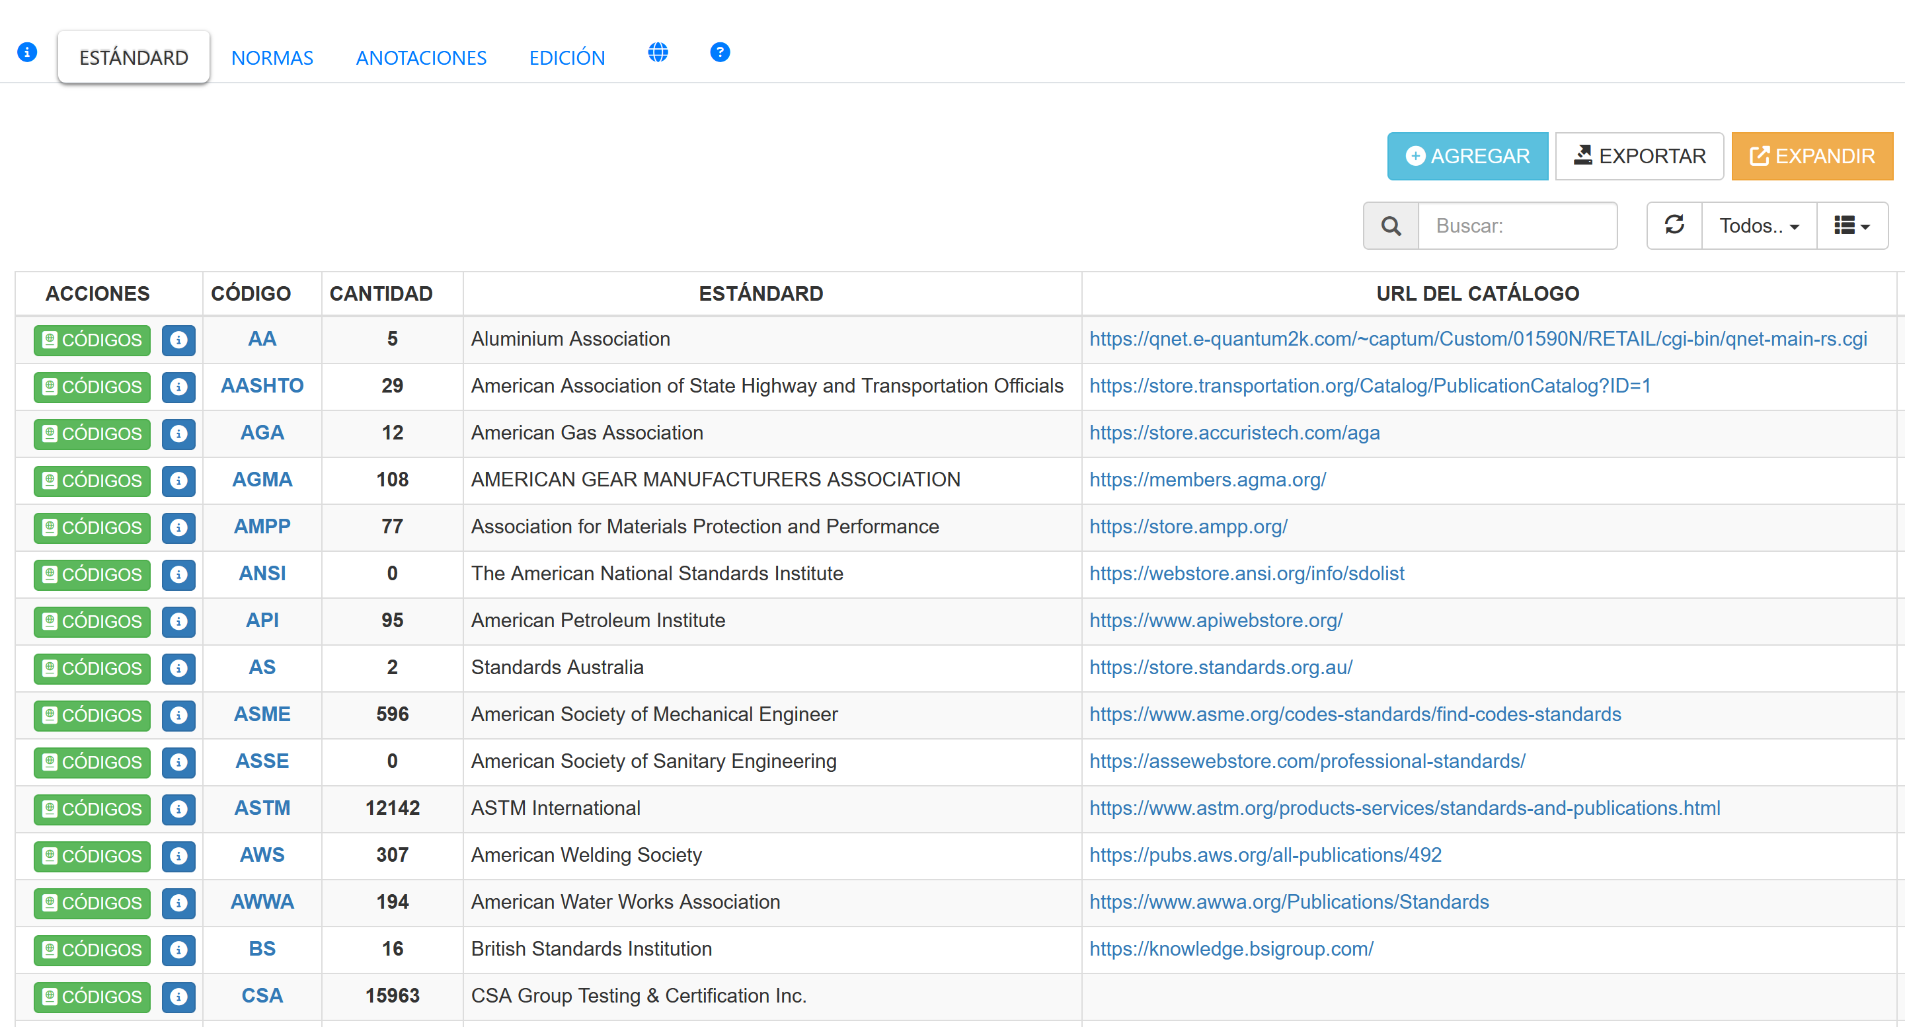Open info icon for the AGMA row
Viewport: 1905px width, 1027px height.
(x=178, y=480)
